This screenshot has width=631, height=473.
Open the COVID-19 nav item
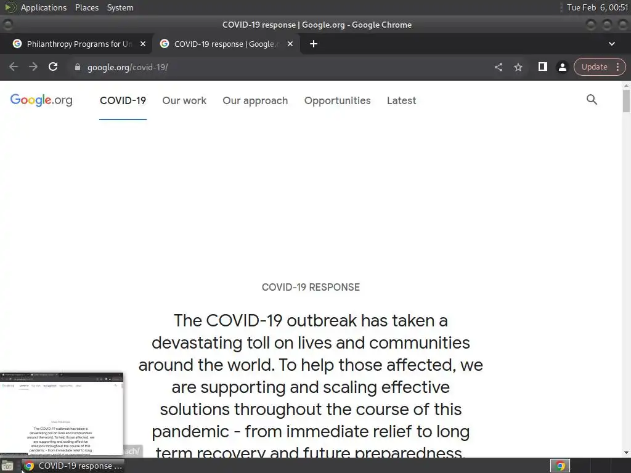123,100
